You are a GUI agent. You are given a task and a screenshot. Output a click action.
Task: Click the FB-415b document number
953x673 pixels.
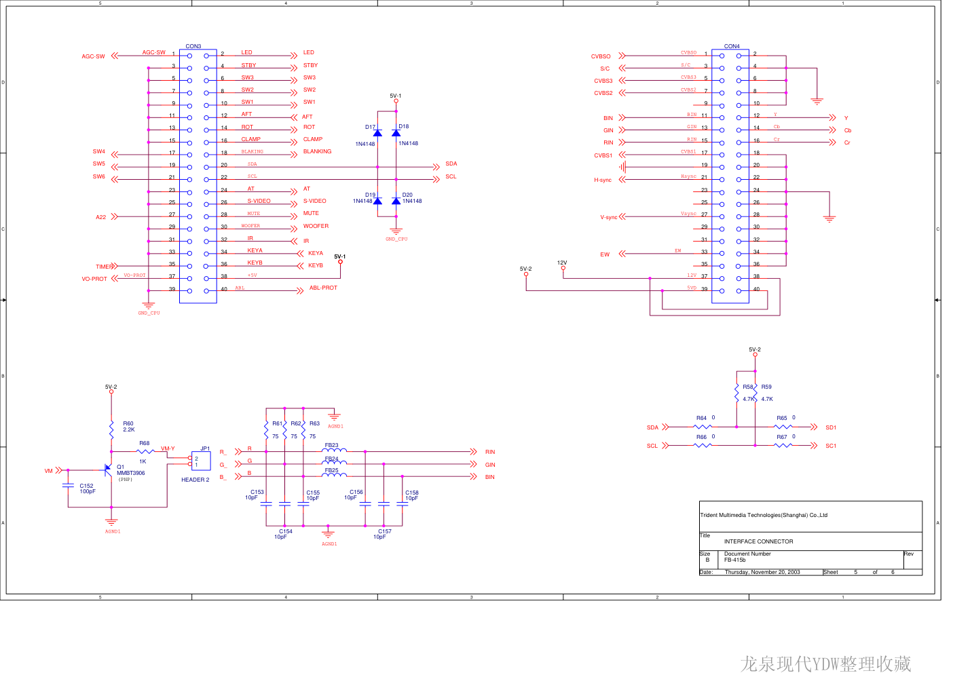click(x=734, y=560)
